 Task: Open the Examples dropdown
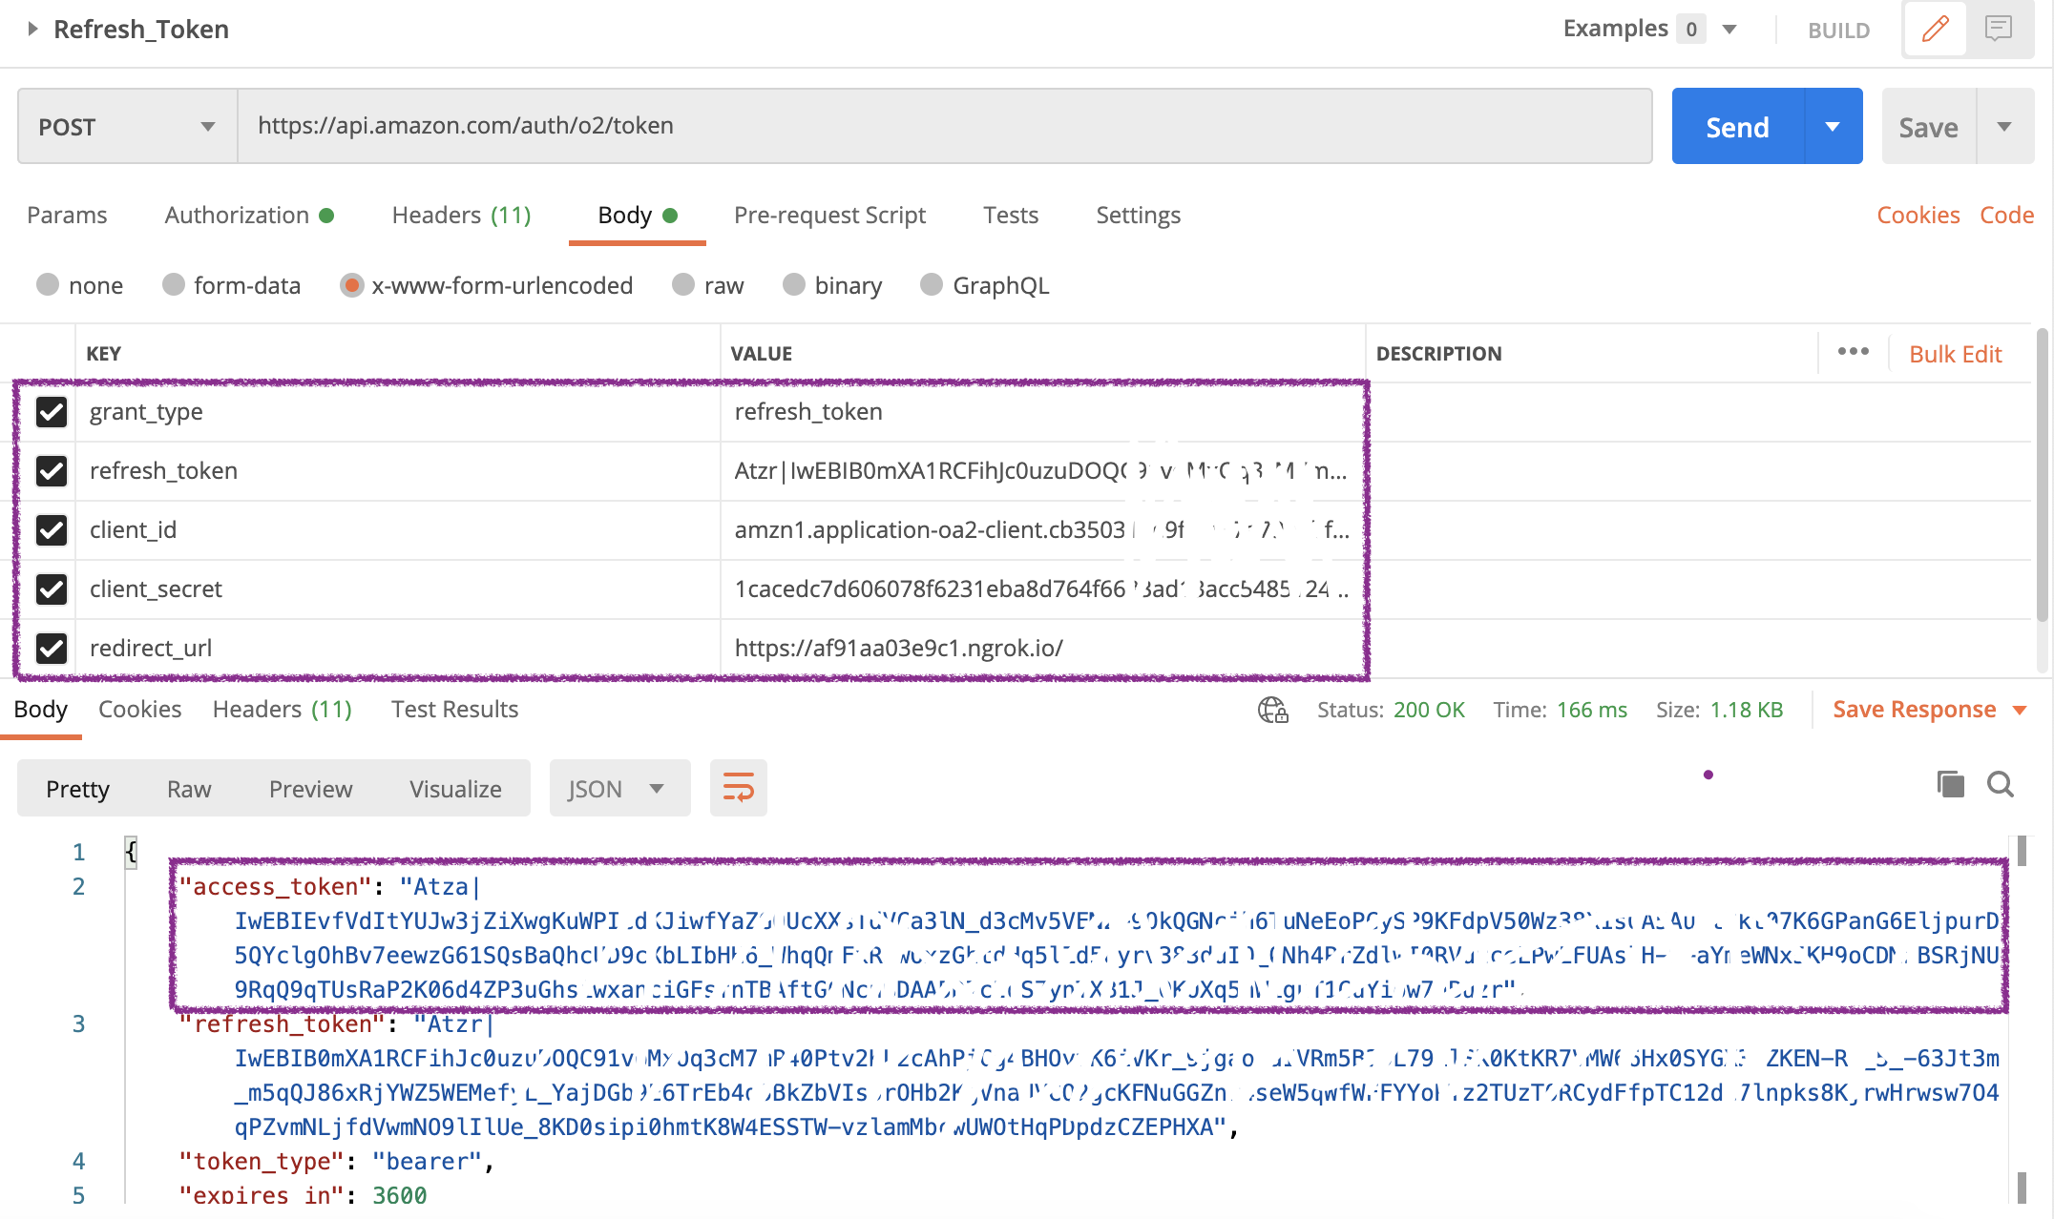[x=1729, y=29]
